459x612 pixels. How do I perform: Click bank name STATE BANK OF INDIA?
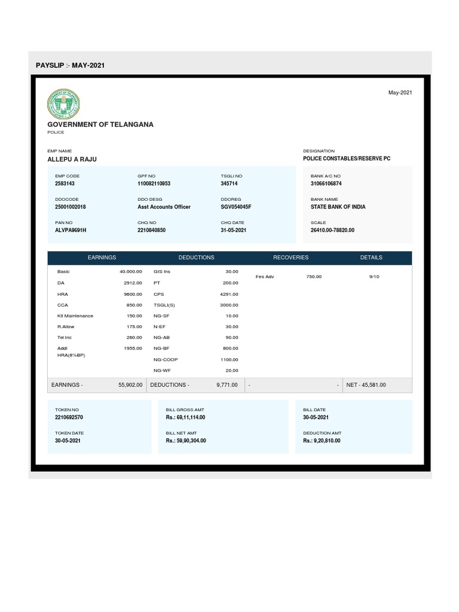pos(338,207)
